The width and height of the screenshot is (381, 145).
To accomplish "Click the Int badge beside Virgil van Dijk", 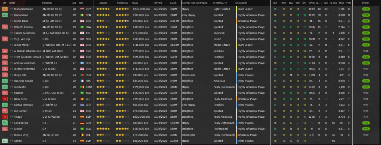I will pos(5,39).
